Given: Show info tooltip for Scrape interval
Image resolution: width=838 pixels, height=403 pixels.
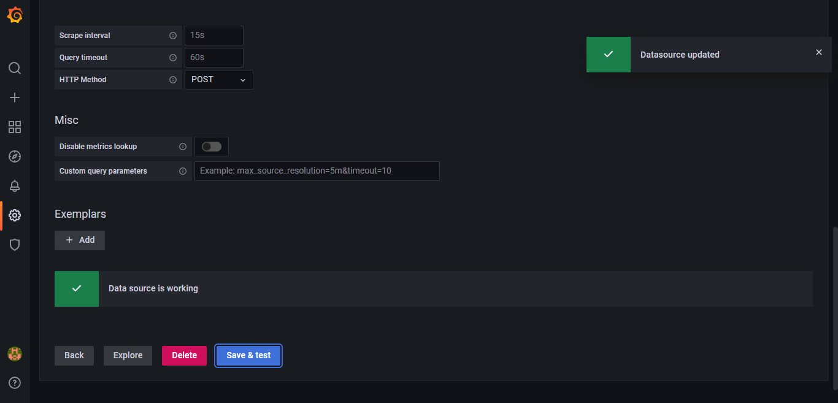Looking at the screenshot, I should (x=173, y=36).
